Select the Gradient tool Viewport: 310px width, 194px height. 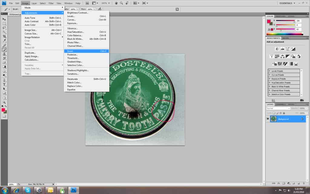pos(4,67)
